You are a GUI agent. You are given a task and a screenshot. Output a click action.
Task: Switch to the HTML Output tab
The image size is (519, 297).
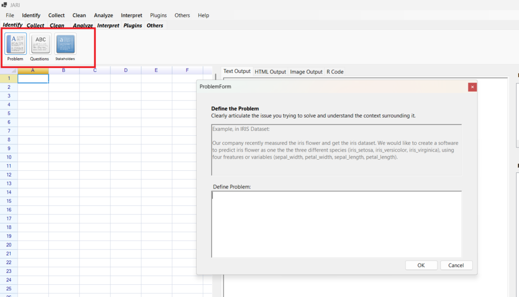pos(270,72)
